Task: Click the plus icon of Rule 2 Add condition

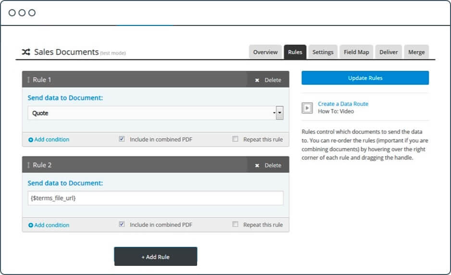Action: tap(30, 225)
